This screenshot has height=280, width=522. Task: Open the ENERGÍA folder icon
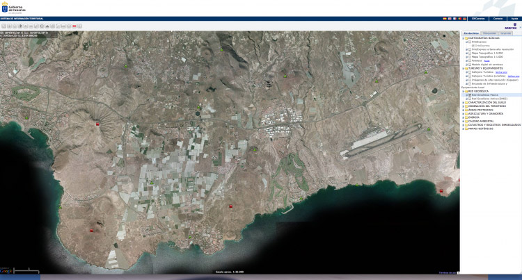coord(466,117)
